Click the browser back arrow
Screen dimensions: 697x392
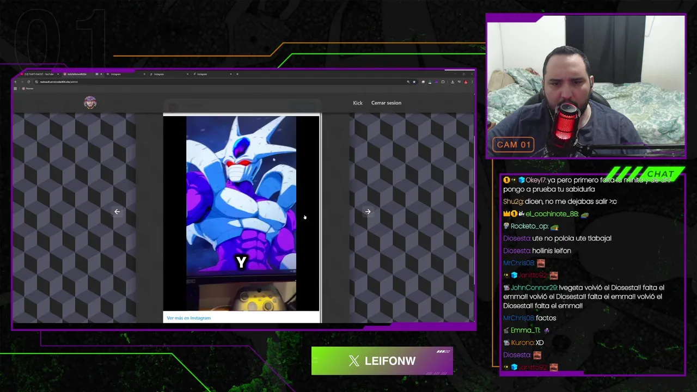[x=16, y=82]
